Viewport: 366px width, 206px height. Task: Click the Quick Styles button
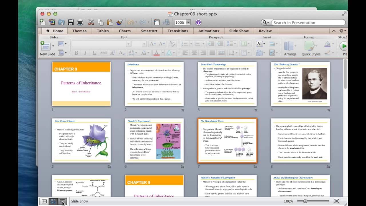(311, 48)
